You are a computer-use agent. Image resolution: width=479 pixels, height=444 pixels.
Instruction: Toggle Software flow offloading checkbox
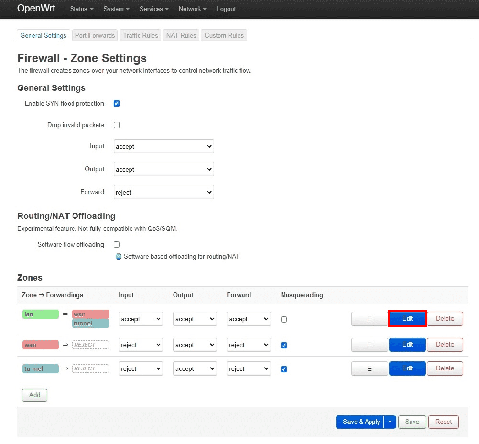click(x=117, y=245)
